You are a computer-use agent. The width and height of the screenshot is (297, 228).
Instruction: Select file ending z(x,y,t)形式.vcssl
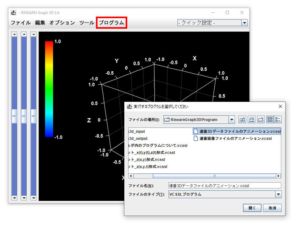(x=148, y=167)
